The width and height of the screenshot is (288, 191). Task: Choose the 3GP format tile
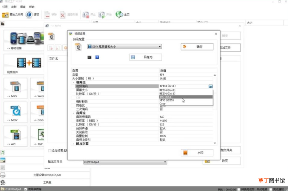point(37,136)
